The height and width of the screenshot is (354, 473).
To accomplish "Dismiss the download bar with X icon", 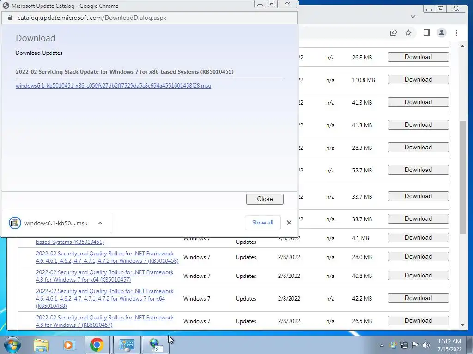I will (x=289, y=223).
